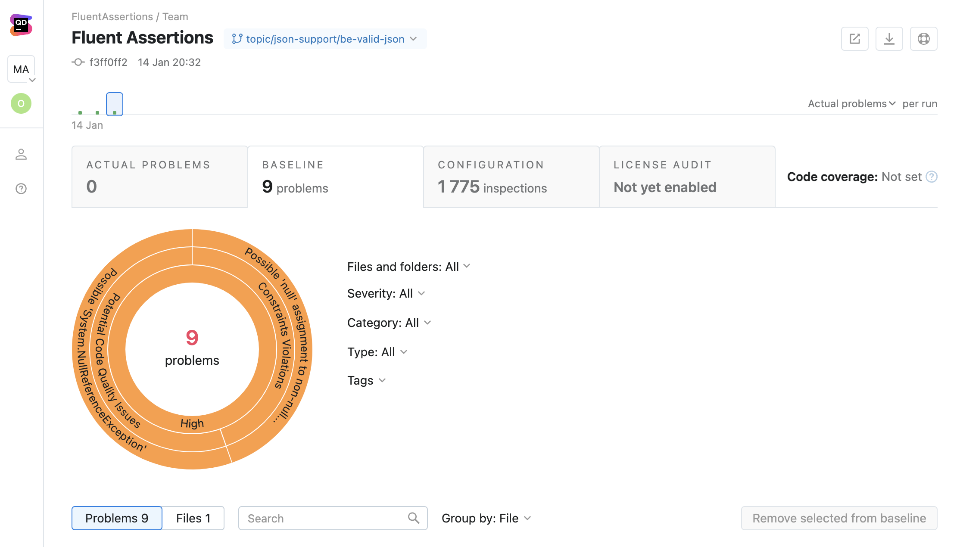Image resolution: width=960 pixels, height=547 pixels.
Task: Click the 14 Jan 20:32 timestamp
Action: (x=169, y=62)
